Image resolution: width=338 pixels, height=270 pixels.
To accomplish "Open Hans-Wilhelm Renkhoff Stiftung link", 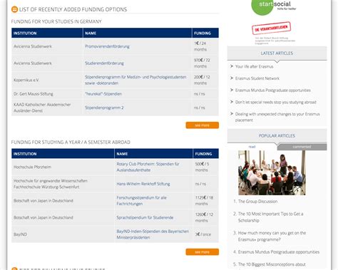I will point(143,184).
